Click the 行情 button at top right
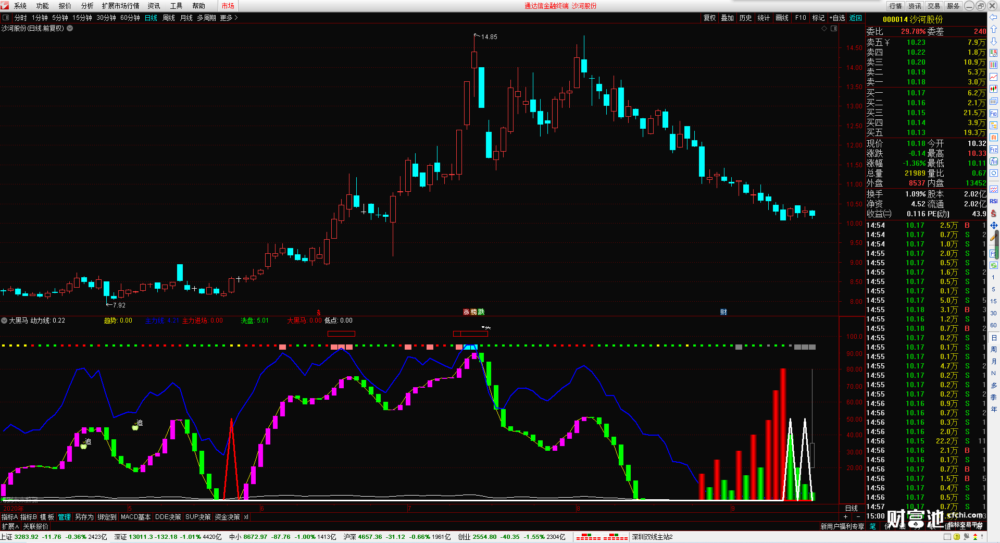This screenshot has height=543, width=1000. (x=896, y=6)
